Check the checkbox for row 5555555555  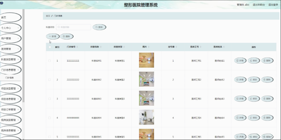point(49,137)
